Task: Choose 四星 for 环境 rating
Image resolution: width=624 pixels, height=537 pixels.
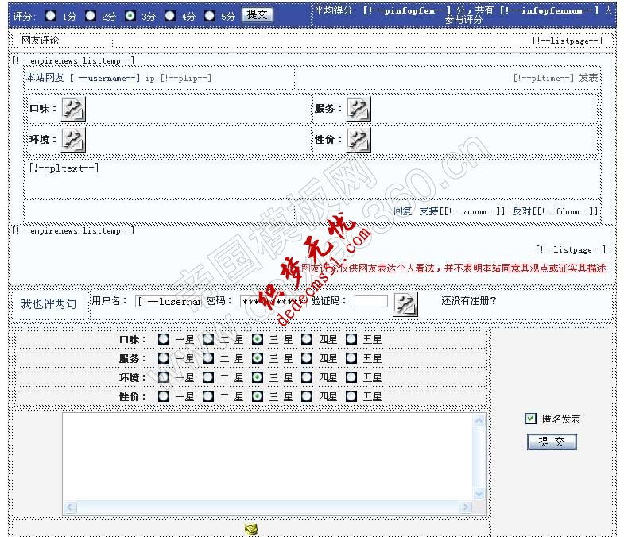Action: pos(306,377)
